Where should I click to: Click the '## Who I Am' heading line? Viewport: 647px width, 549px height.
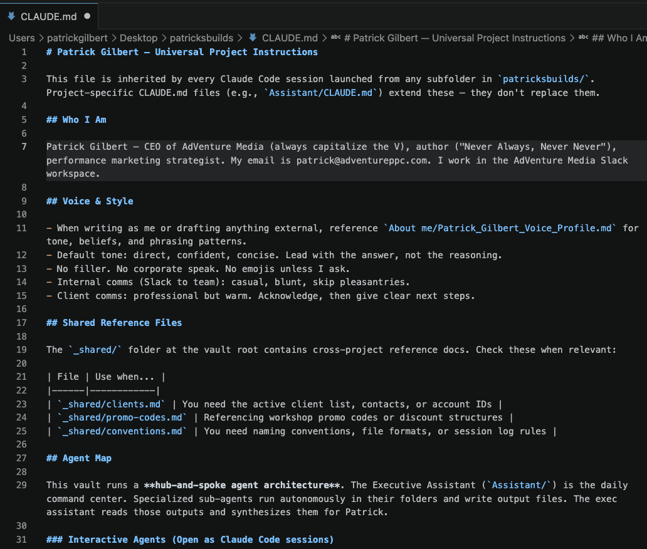76,120
